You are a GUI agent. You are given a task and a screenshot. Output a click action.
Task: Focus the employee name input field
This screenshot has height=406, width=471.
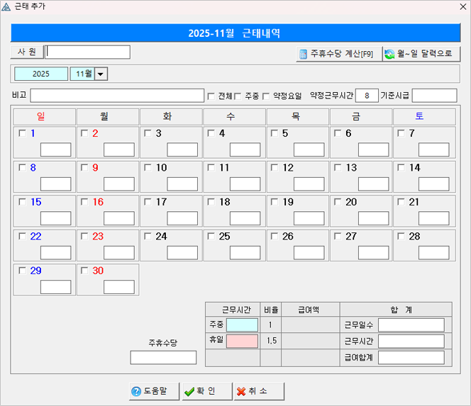tap(87, 52)
